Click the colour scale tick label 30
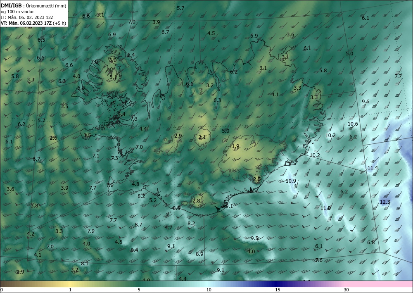413x293 pixels. [x=347, y=290]
